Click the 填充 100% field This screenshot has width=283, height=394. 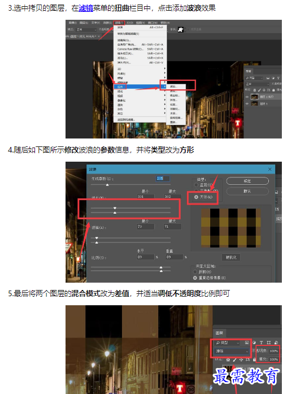[274, 360]
